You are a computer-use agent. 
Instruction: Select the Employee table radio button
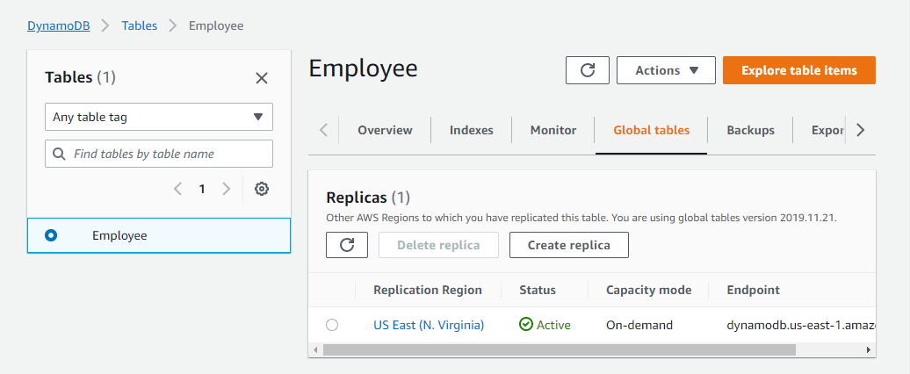click(x=51, y=235)
